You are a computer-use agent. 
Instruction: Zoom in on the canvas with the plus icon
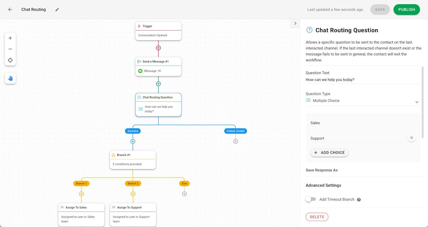[x=10, y=38]
